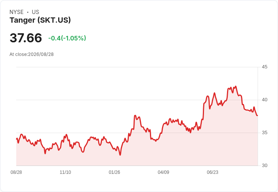Click the 30 y-axis price label
Screen dimensions: 278x192
pyautogui.click(x=264, y=166)
